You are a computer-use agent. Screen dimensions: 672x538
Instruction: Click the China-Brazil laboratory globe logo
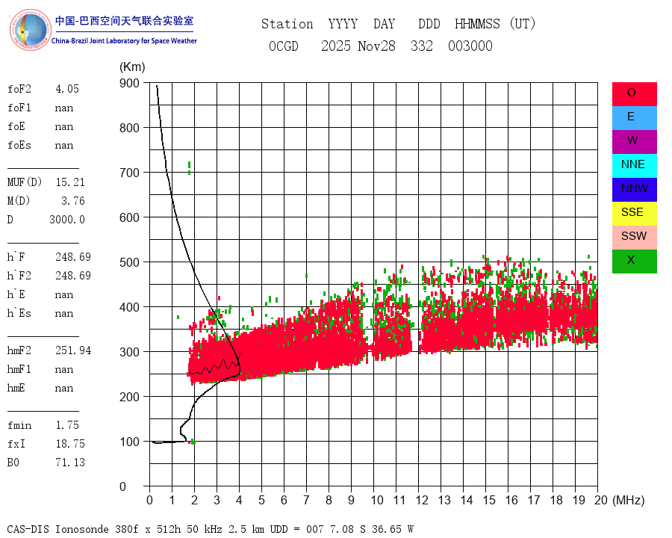pos(30,30)
